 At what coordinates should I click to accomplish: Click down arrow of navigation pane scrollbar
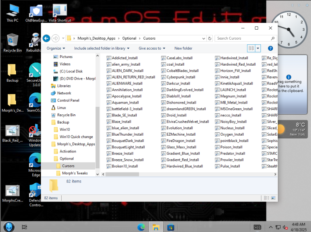click(x=97, y=174)
